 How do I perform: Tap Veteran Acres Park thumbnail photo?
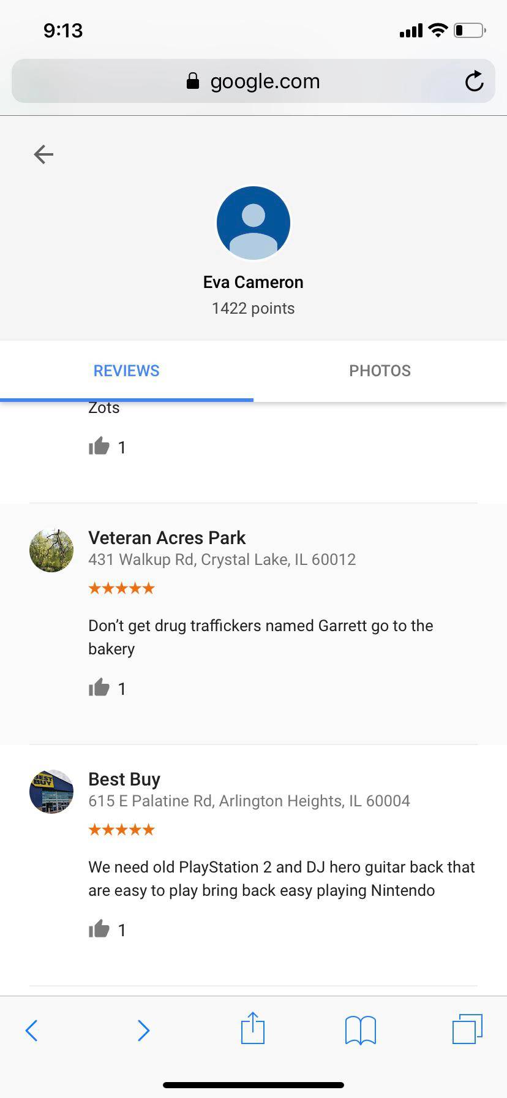point(51,550)
